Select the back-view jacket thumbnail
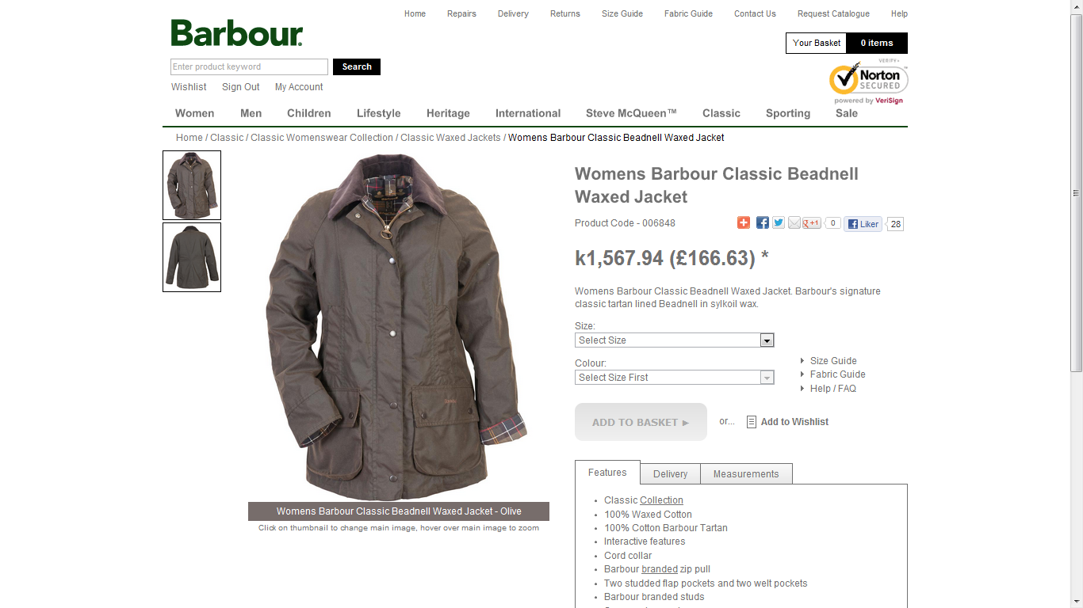Viewport: 1083px width, 608px height. coord(192,257)
